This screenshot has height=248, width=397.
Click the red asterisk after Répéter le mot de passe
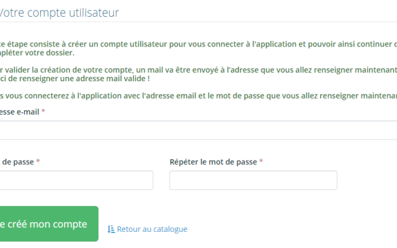(261, 161)
